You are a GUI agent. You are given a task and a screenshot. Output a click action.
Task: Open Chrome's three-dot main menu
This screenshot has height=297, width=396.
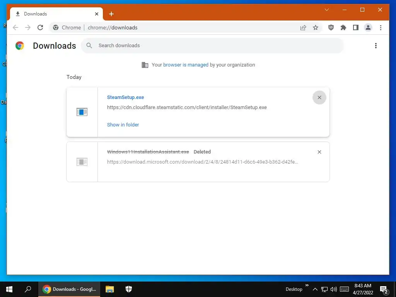tap(381, 27)
